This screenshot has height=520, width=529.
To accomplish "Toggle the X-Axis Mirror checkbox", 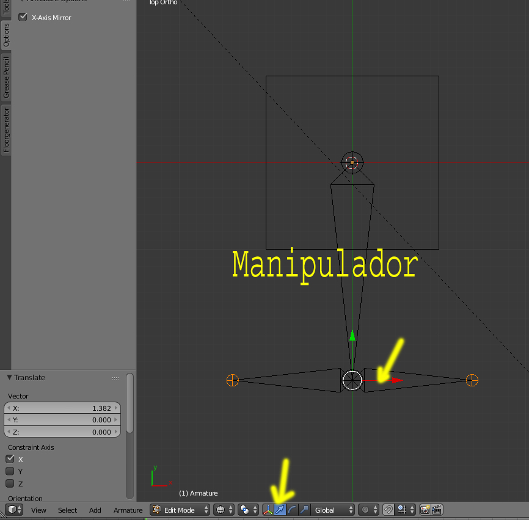I will tap(23, 17).
